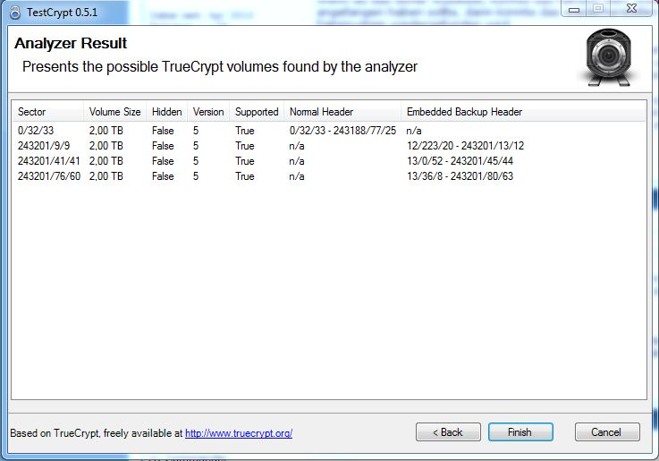Screen dimensions: 659x461
Task: Click the Cancel button
Action: 607,432
